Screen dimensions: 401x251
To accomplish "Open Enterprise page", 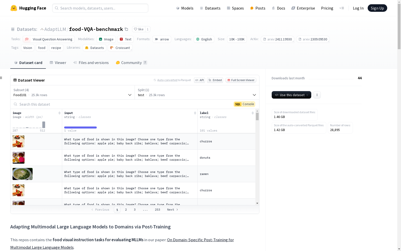I will coord(303,8).
